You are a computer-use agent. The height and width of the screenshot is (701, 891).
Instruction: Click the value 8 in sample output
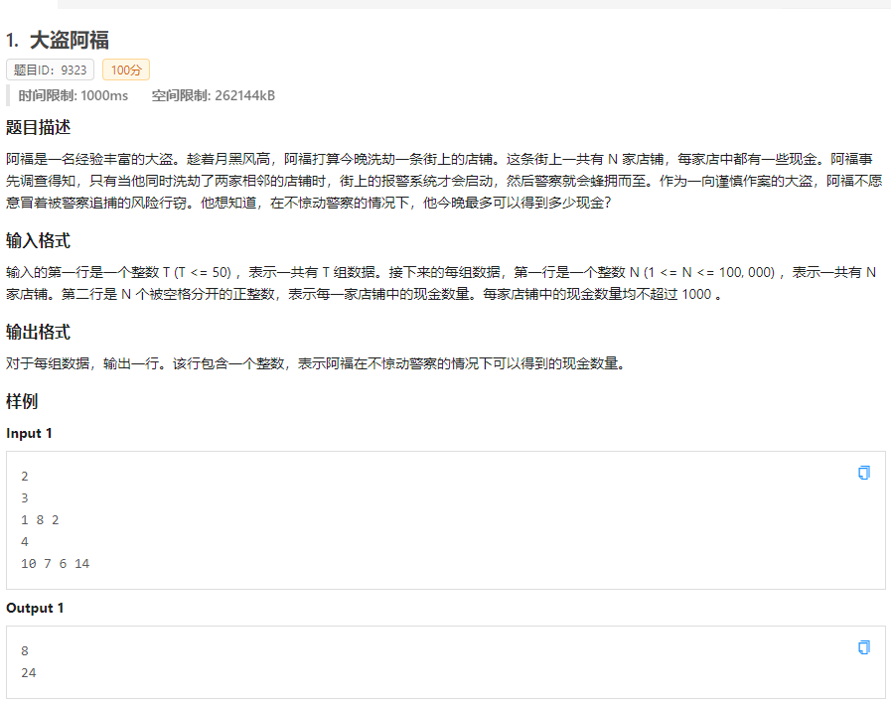25,650
